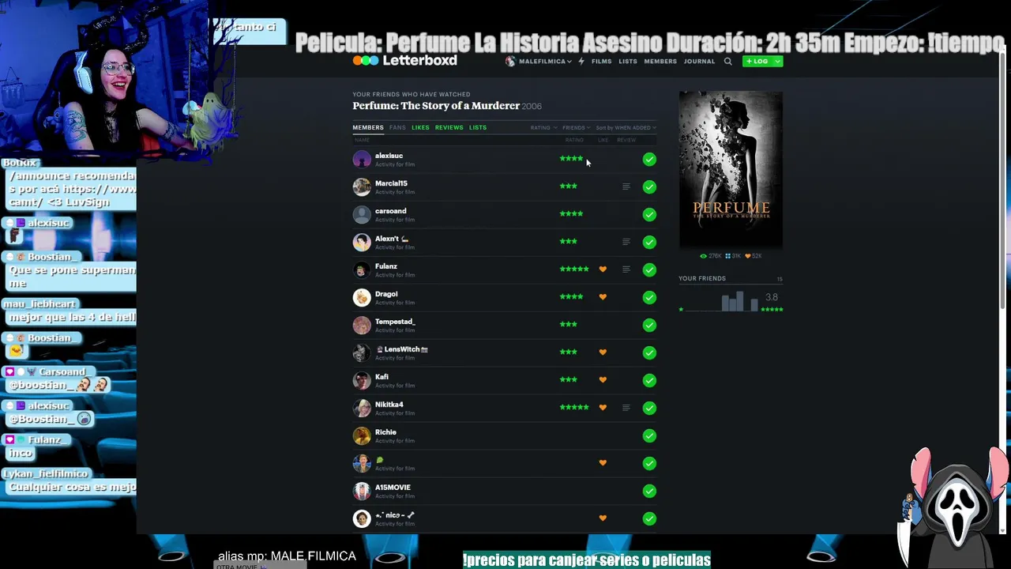Image resolution: width=1011 pixels, height=569 pixels.
Task: Open carsoand's avatar
Action: (x=362, y=214)
